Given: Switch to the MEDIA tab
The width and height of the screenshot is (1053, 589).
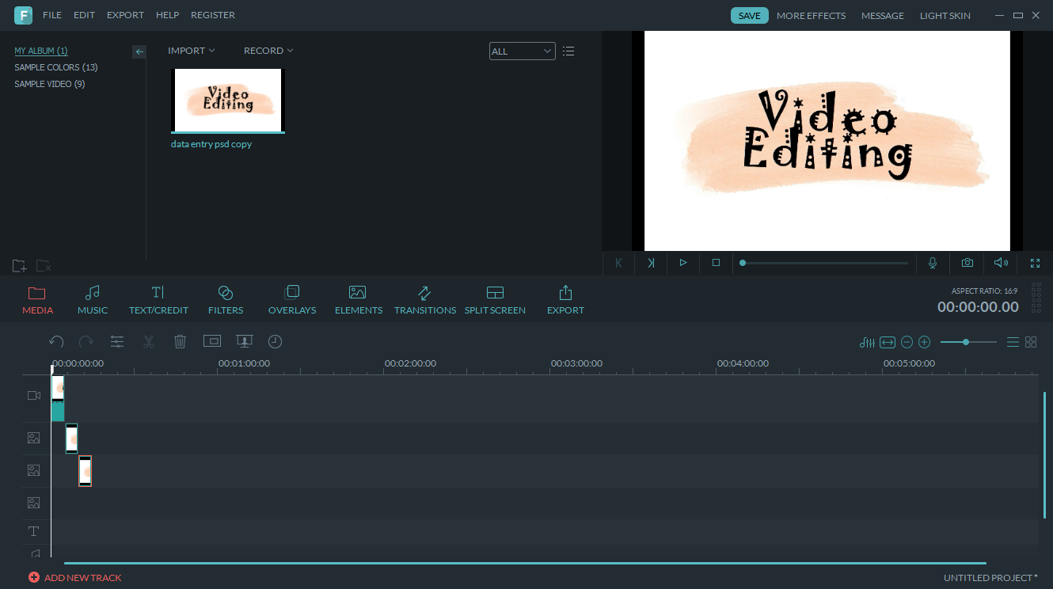Looking at the screenshot, I should [37, 300].
